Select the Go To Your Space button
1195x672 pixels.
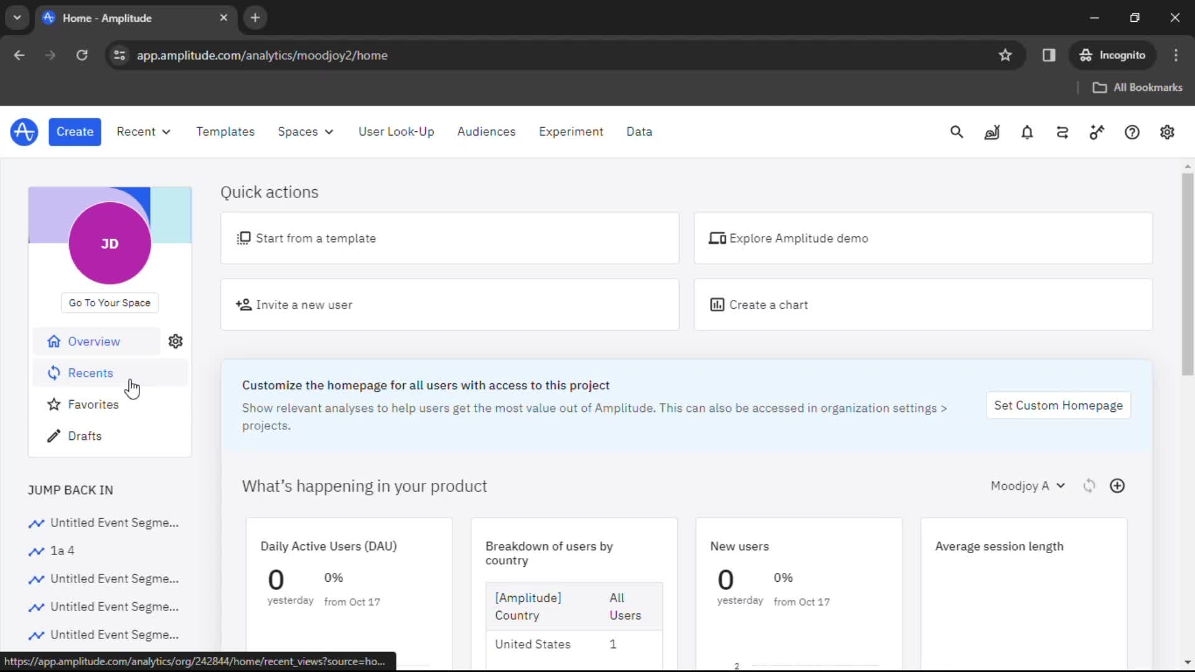coord(109,302)
